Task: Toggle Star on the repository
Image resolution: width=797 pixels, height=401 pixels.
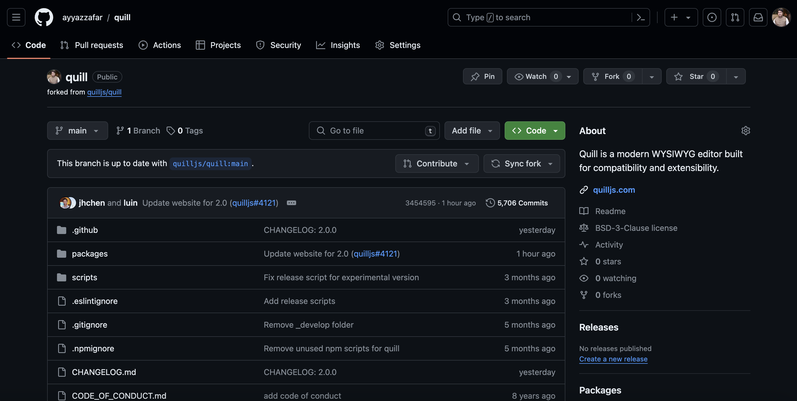Action: (x=696, y=76)
